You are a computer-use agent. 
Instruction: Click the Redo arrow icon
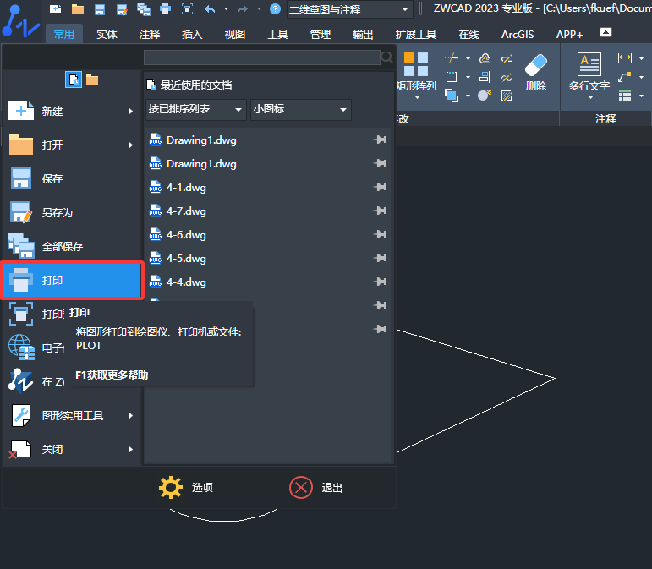(x=243, y=8)
